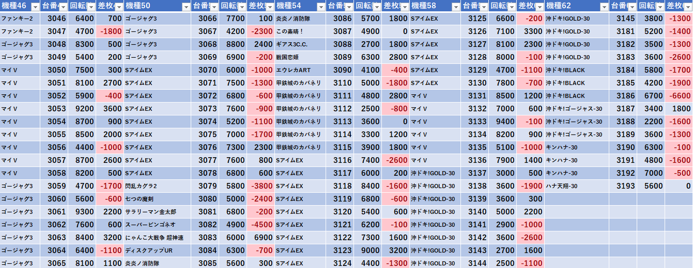Select the cell containing ディスクアップUR
The width and height of the screenshot is (693, 268).
(x=157, y=250)
